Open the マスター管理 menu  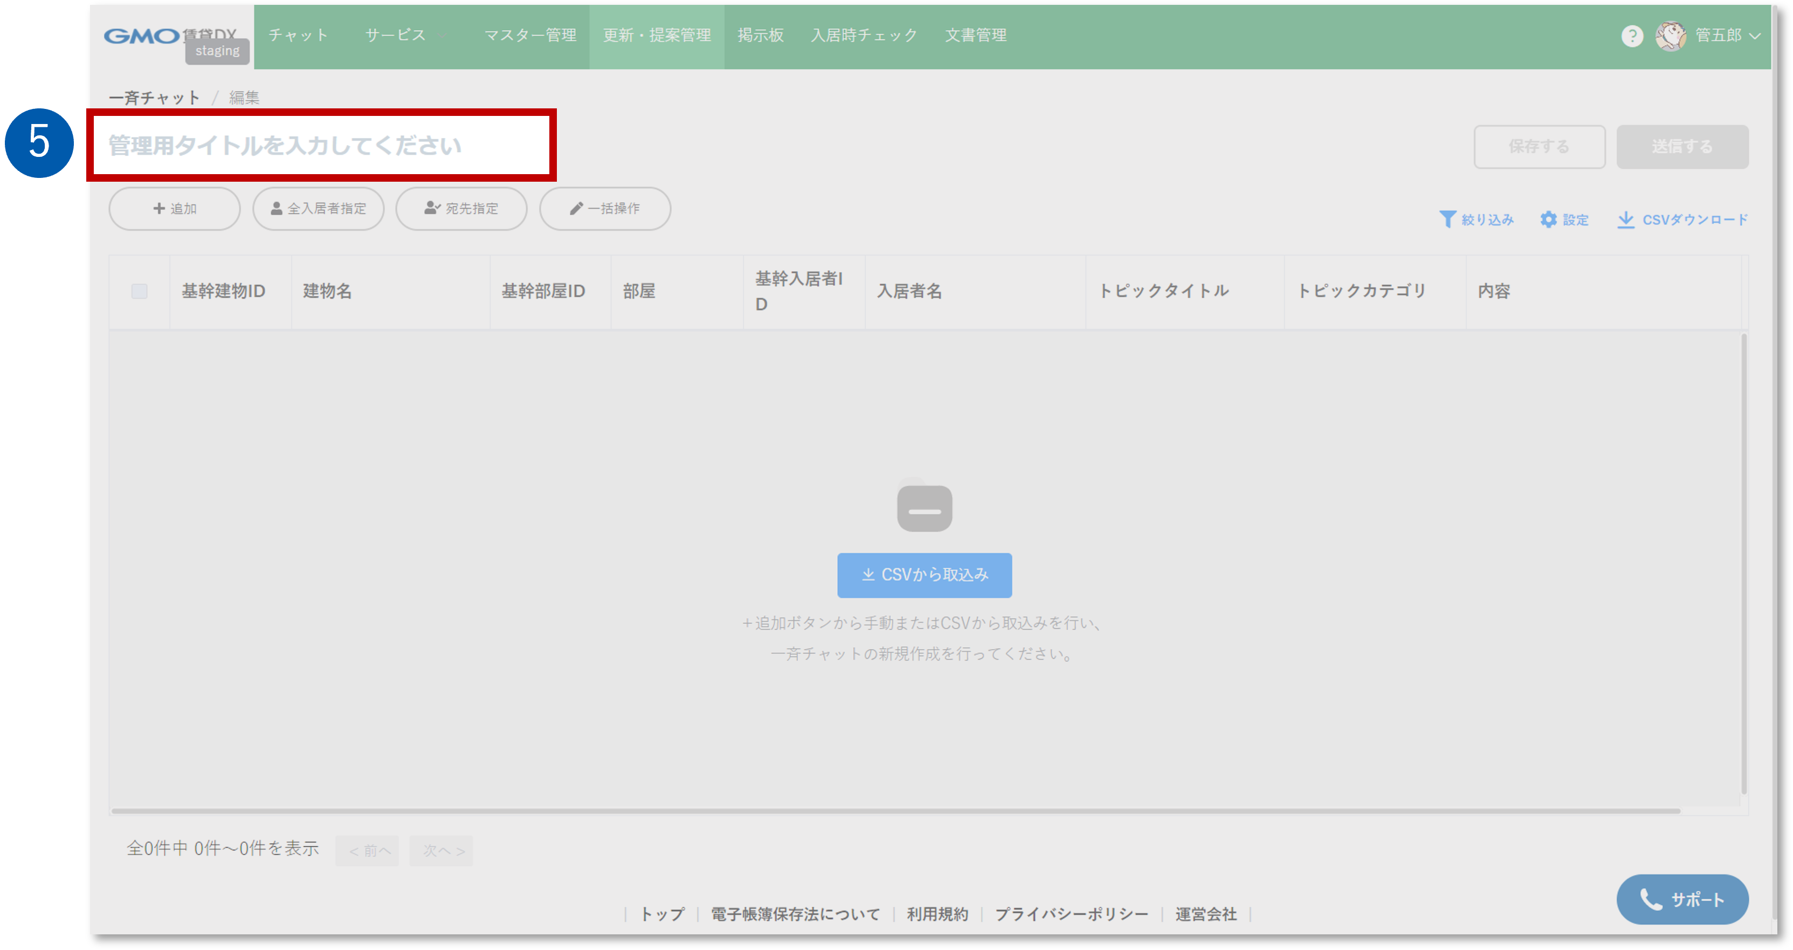click(530, 36)
